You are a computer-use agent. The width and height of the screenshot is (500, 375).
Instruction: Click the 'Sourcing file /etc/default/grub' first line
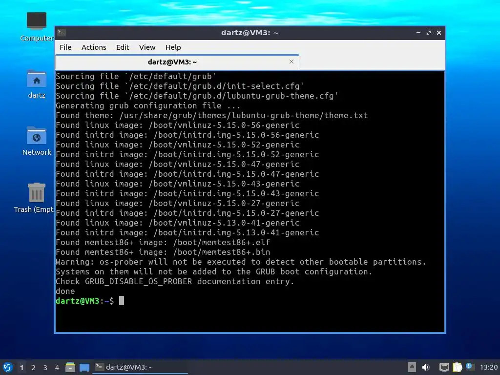[136, 76]
